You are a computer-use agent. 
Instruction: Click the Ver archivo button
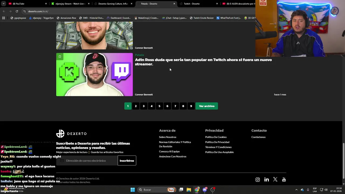[207, 106]
